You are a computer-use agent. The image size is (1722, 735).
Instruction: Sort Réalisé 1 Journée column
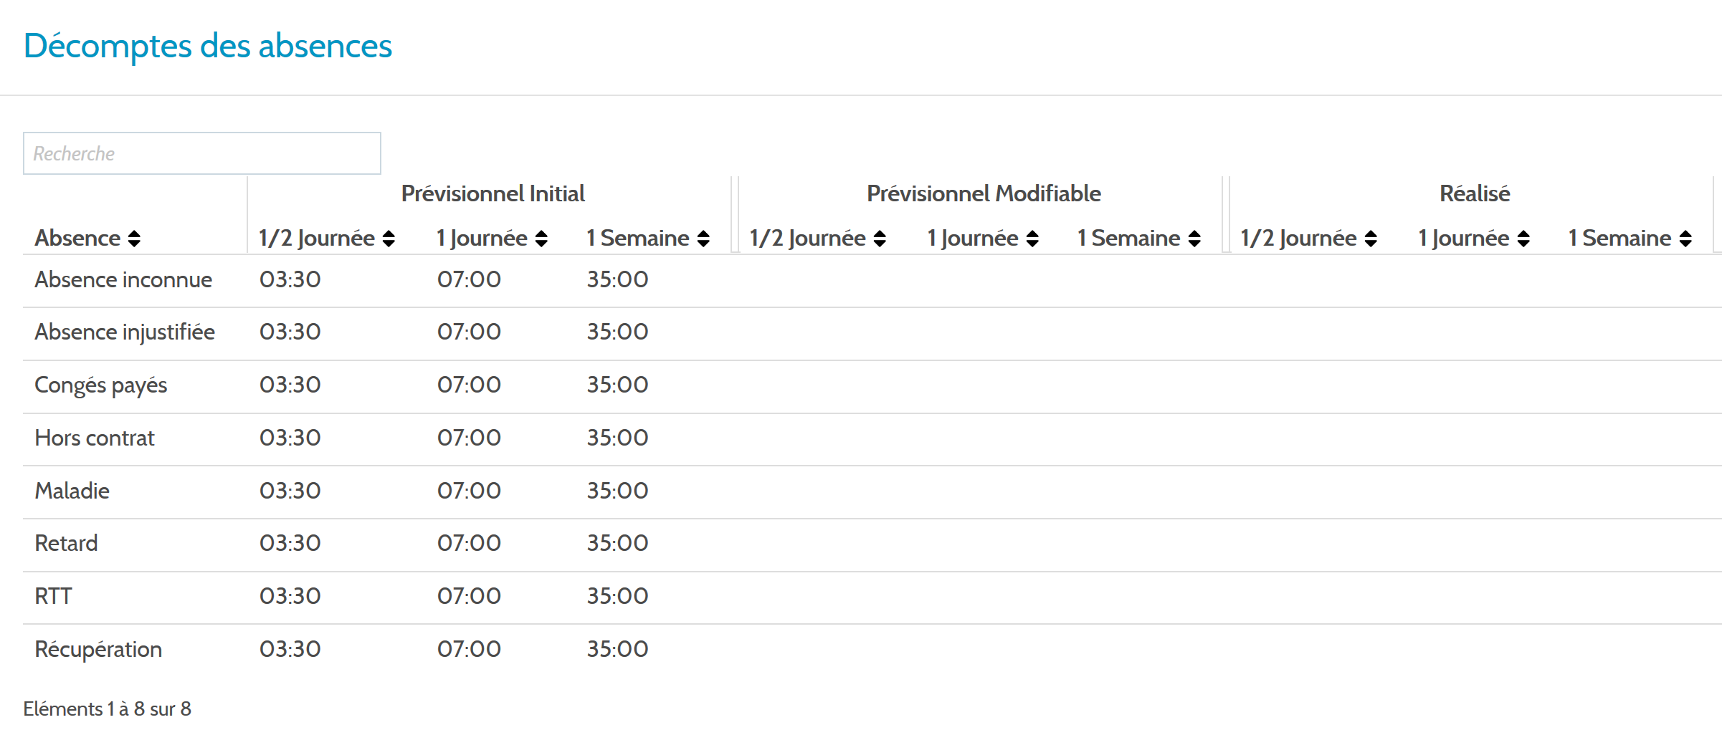1523,239
